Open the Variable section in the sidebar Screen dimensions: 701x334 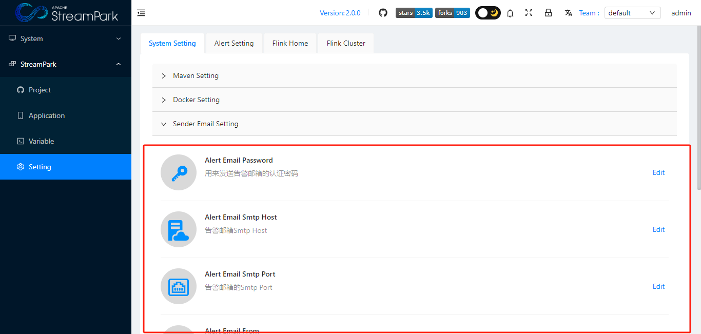(x=41, y=141)
